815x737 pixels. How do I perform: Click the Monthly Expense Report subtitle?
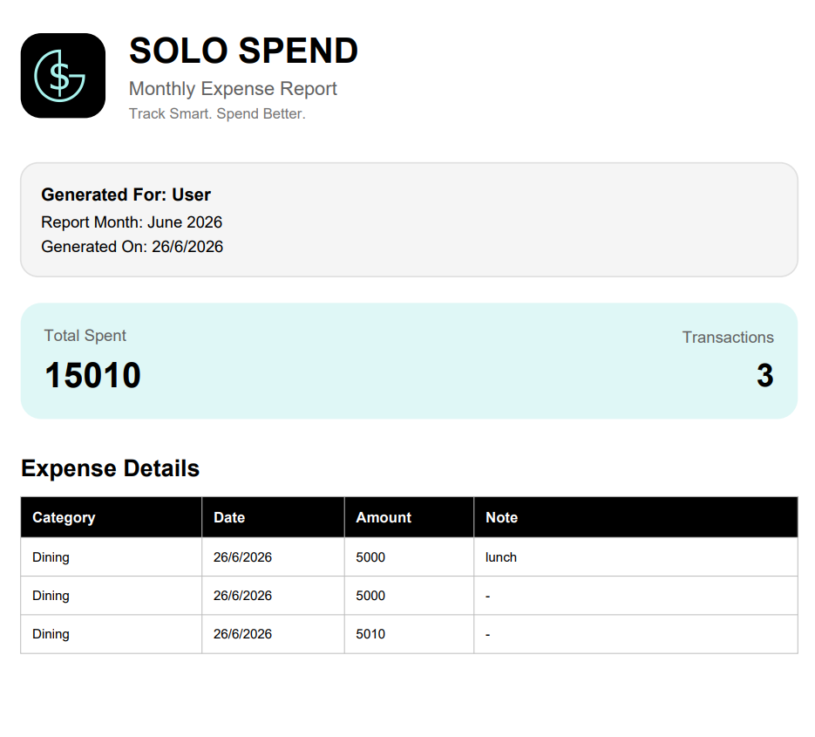[x=233, y=89]
